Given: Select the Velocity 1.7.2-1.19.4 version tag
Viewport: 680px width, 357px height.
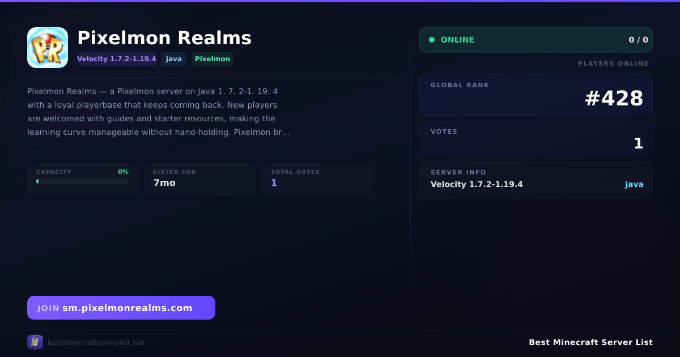Looking at the screenshot, I should pos(117,59).
